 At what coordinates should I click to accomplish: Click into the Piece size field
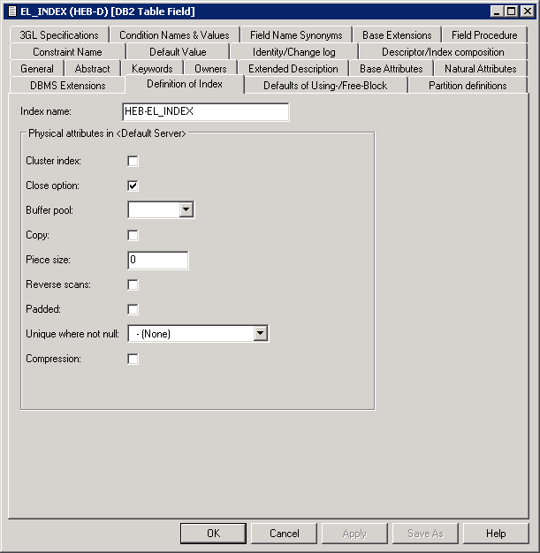pyautogui.click(x=158, y=261)
